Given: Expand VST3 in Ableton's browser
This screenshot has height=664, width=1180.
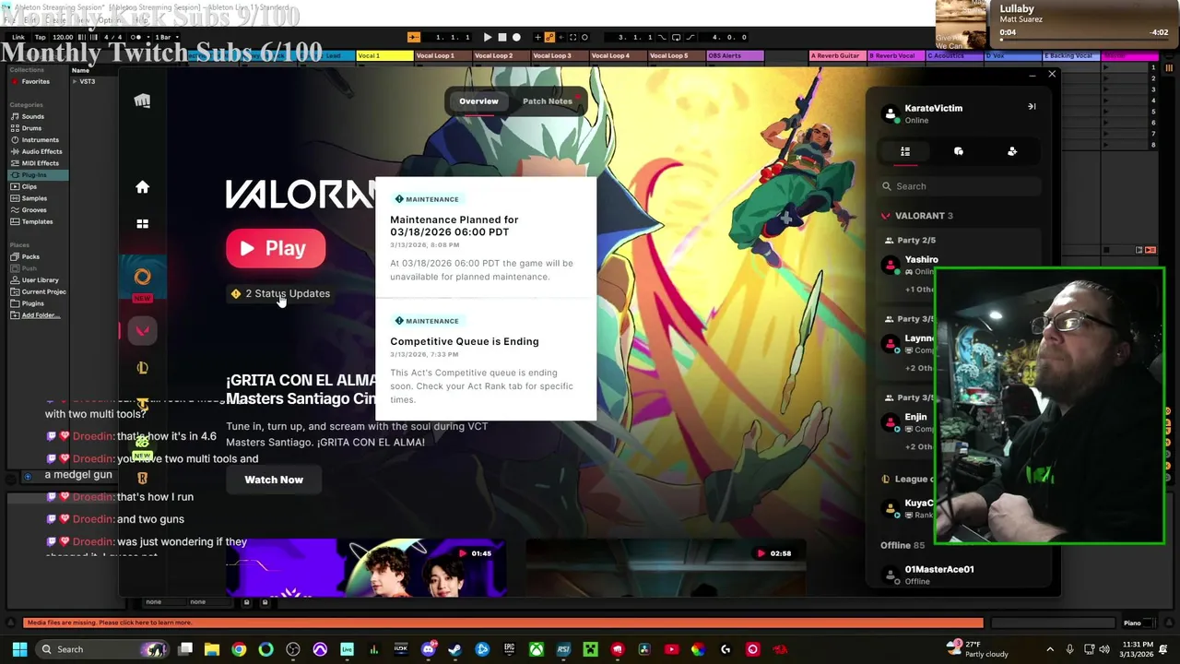Looking at the screenshot, I should (x=76, y=81).
